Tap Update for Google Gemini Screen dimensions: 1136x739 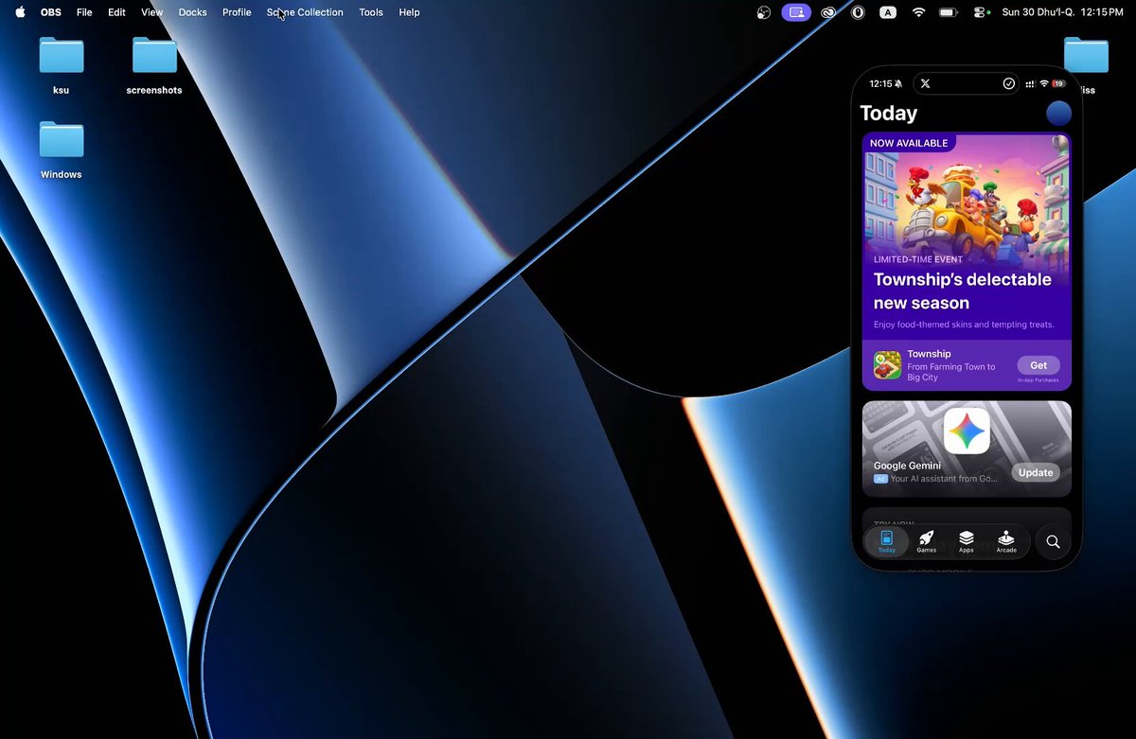click(1036, 472)
